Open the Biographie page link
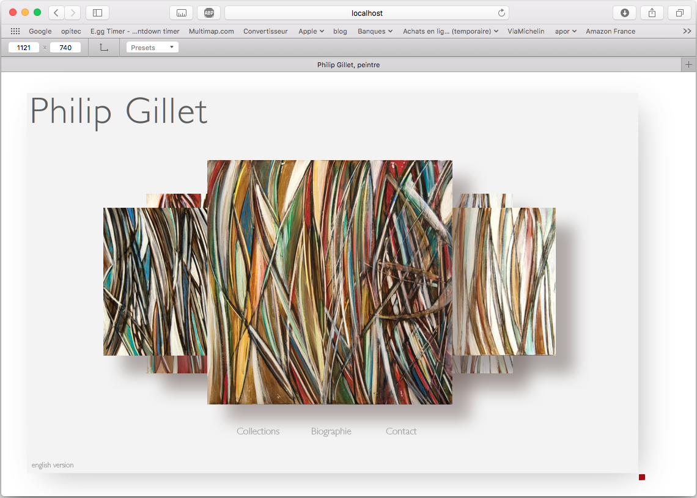The height and width of the screenshot is (498, 697). tap(331, 431)
